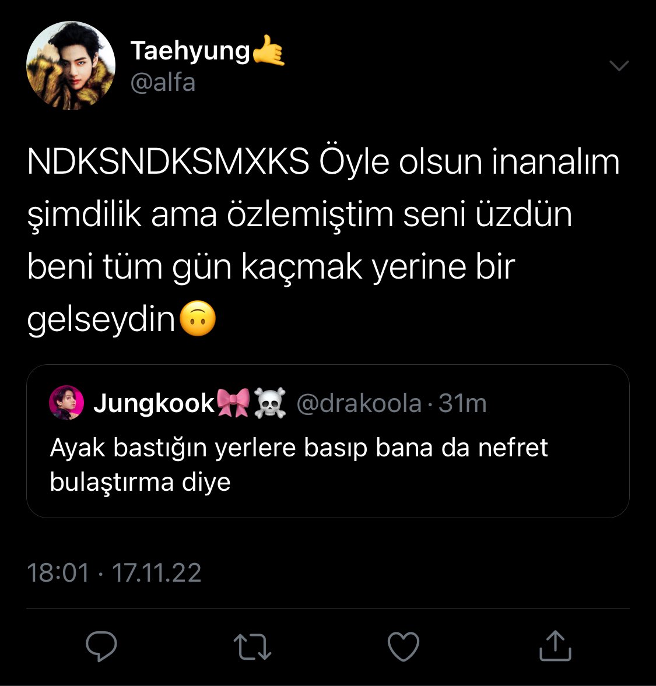Click the Jungkook display name
656x686 pixels.
tap(154, 403)
